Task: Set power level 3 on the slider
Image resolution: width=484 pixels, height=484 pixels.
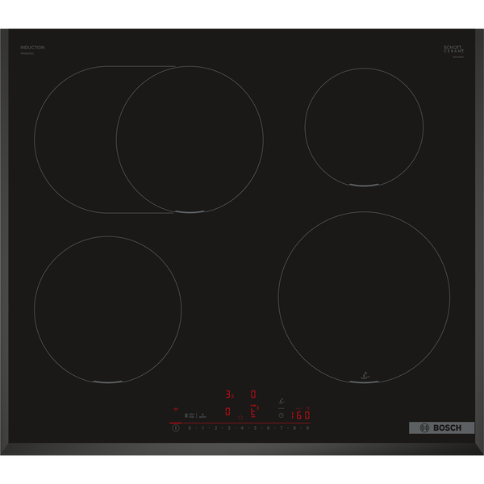Action: [229, 428]
